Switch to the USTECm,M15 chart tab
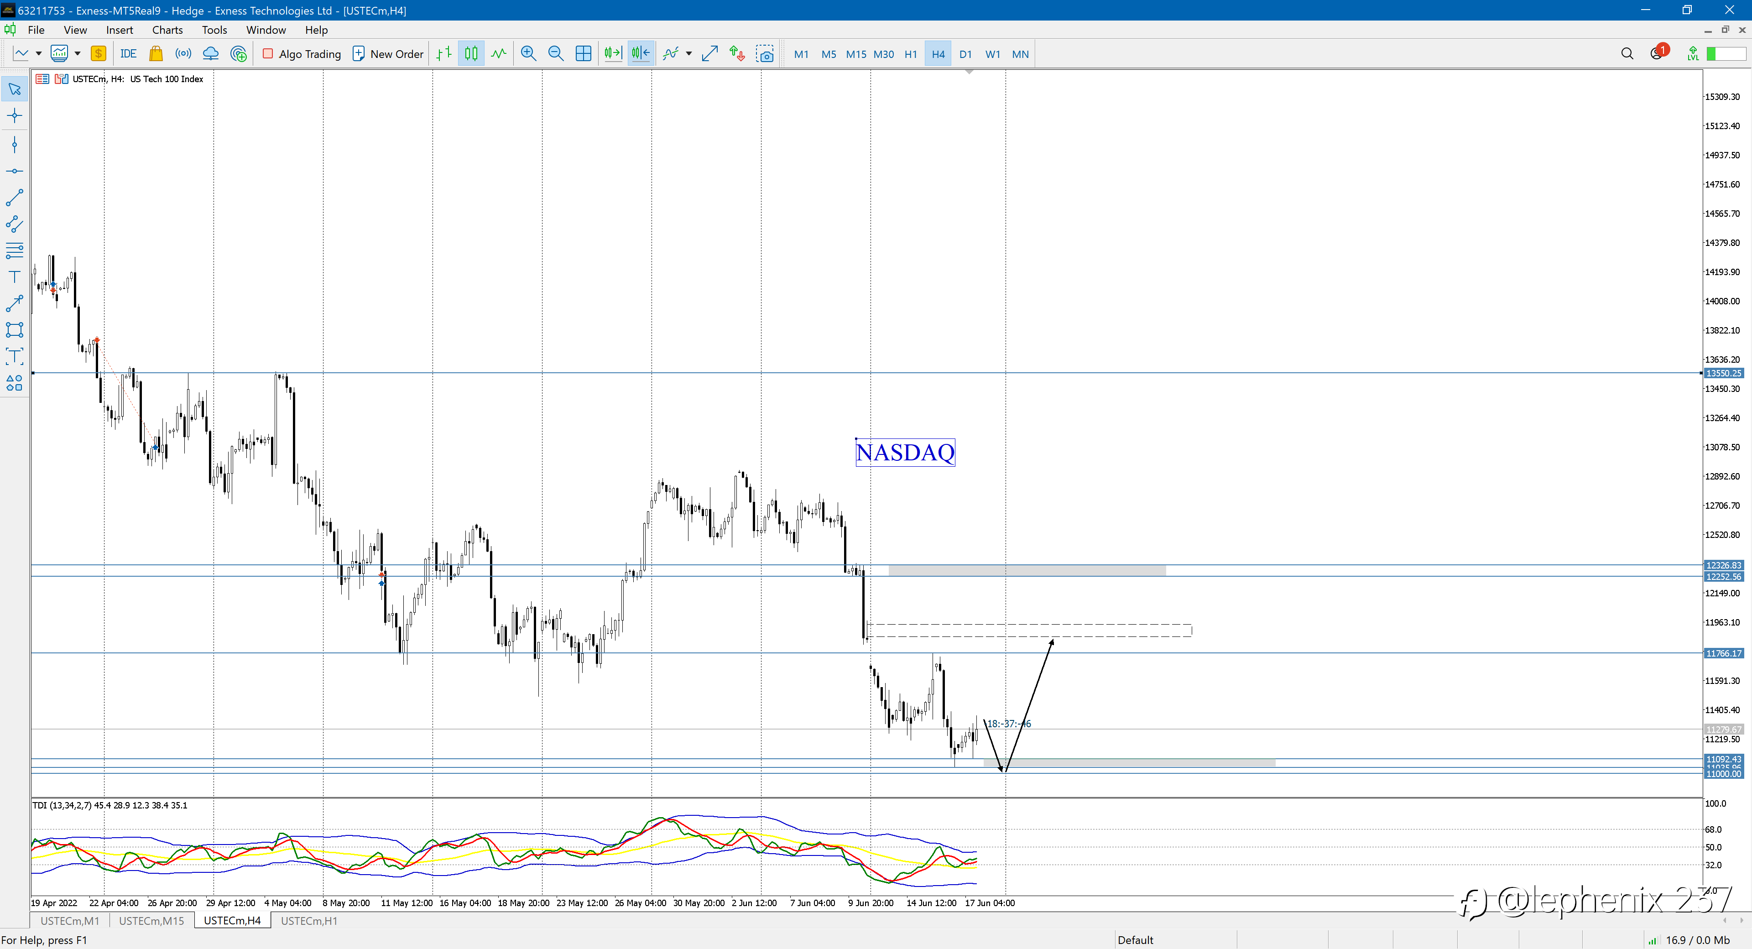 [x=151, y=920]
